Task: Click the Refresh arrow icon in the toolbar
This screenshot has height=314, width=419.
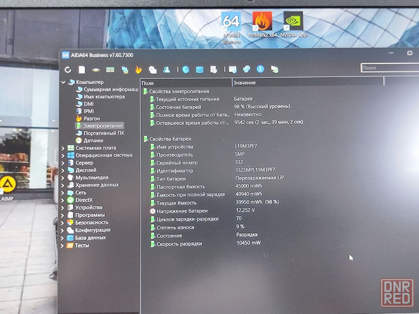Action: pos(68,69)
